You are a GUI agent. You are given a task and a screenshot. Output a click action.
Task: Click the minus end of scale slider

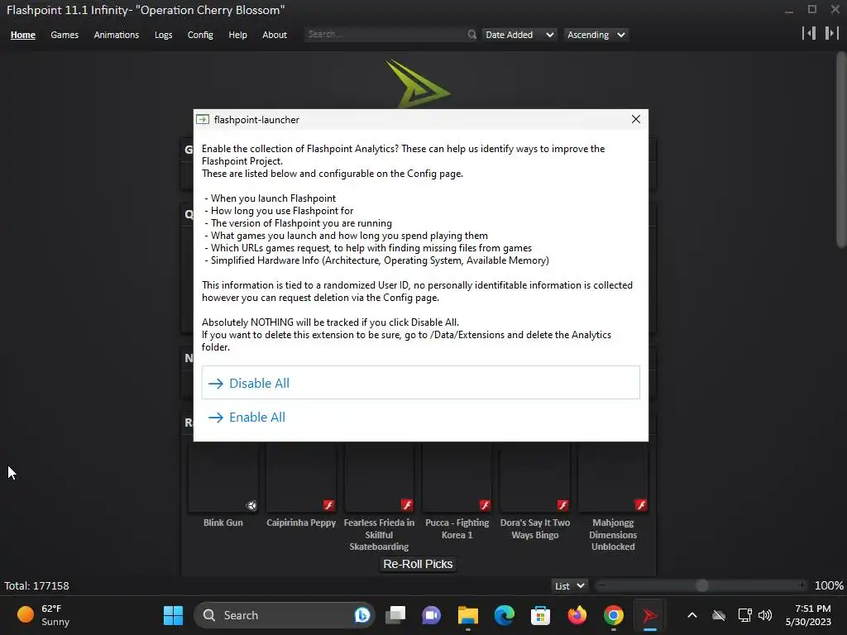pyautogui.click(x=601, y=585)
